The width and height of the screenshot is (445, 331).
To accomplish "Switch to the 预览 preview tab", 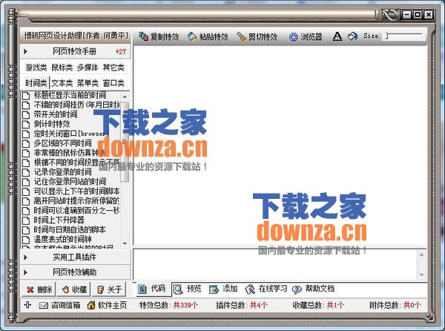I will tap(188, 289).
